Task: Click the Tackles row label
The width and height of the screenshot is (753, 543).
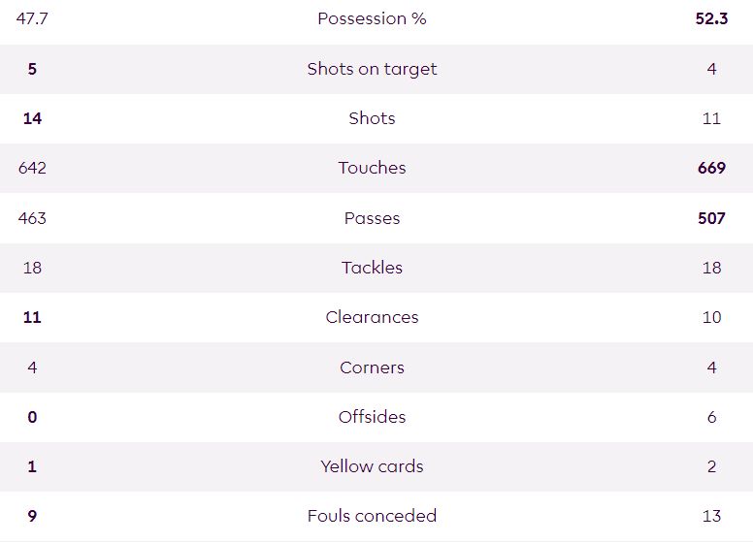Action: [x=372, y=268]
